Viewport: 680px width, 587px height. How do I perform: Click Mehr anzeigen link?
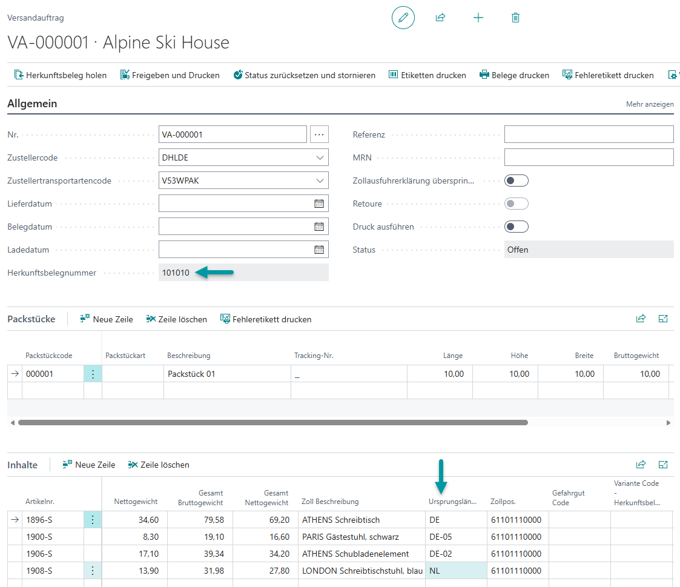click(650, 104)
